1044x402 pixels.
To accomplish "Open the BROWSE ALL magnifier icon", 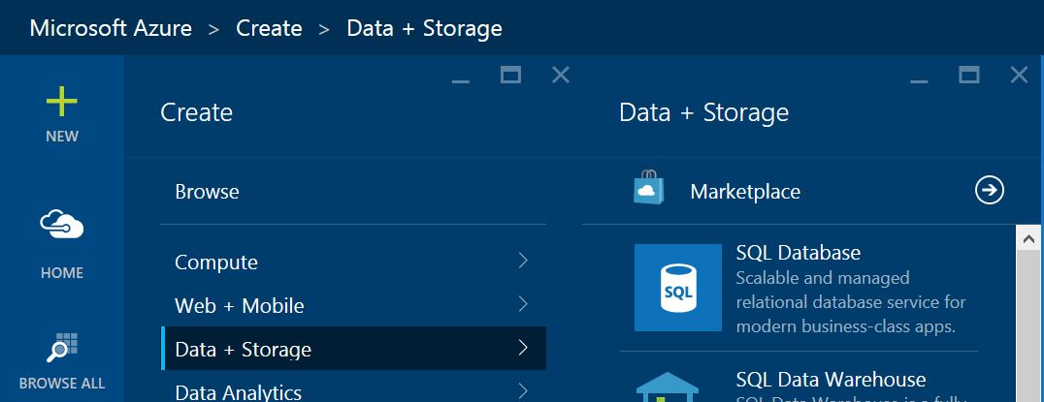I will 62,347.
